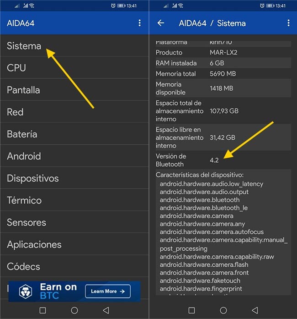
Task: Tap android.hardware.bluetooth_le entry
Action: click(204, 208)
